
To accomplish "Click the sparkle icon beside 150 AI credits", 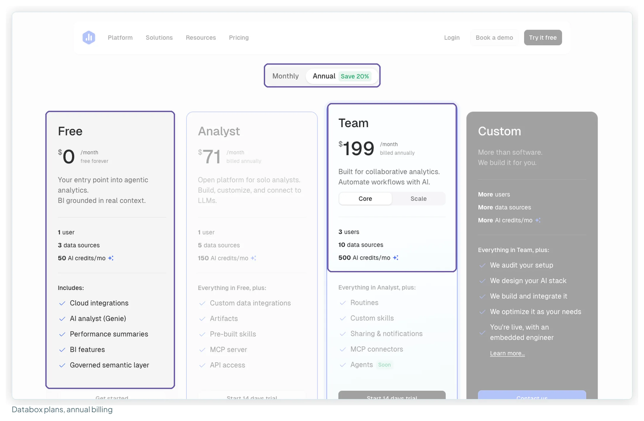I will pyautogui.click(x=254, y=258).
